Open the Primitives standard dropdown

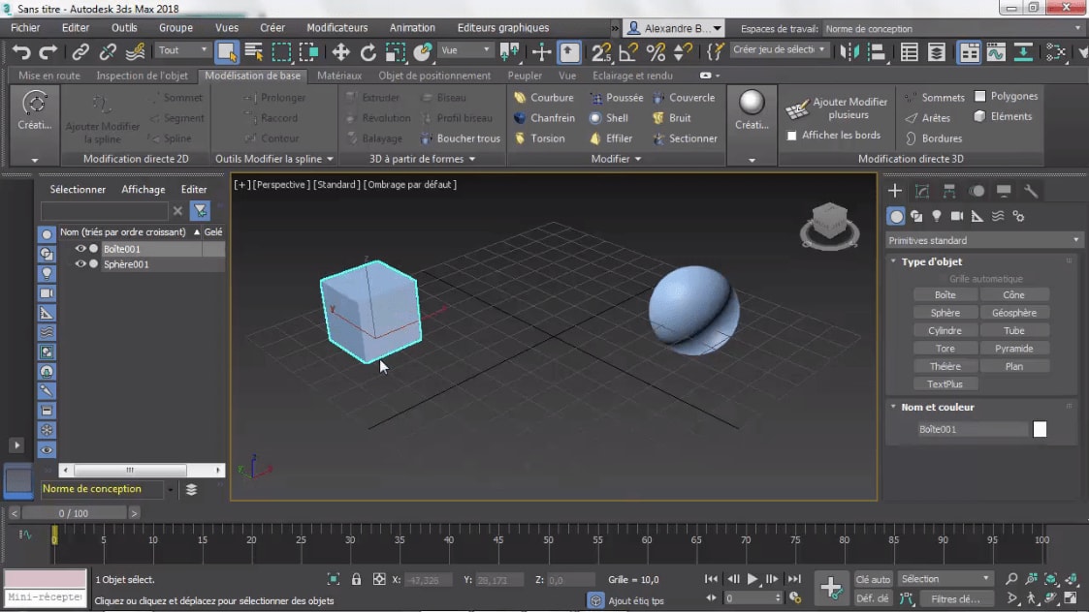tap(983, 240)
